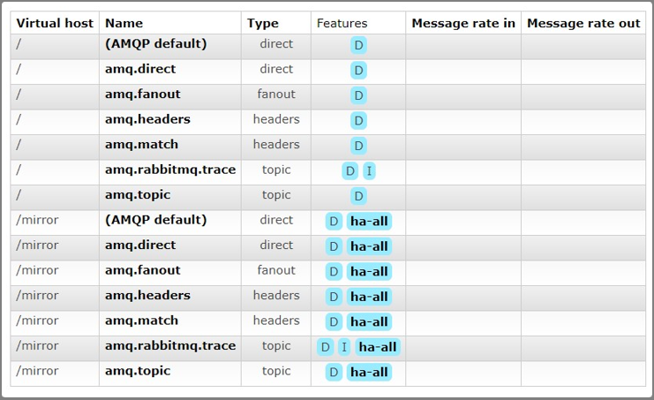Screen dimensions: 654x400
Task: Open amq.direct exchange in / vhost
Action: pos(139,69)
